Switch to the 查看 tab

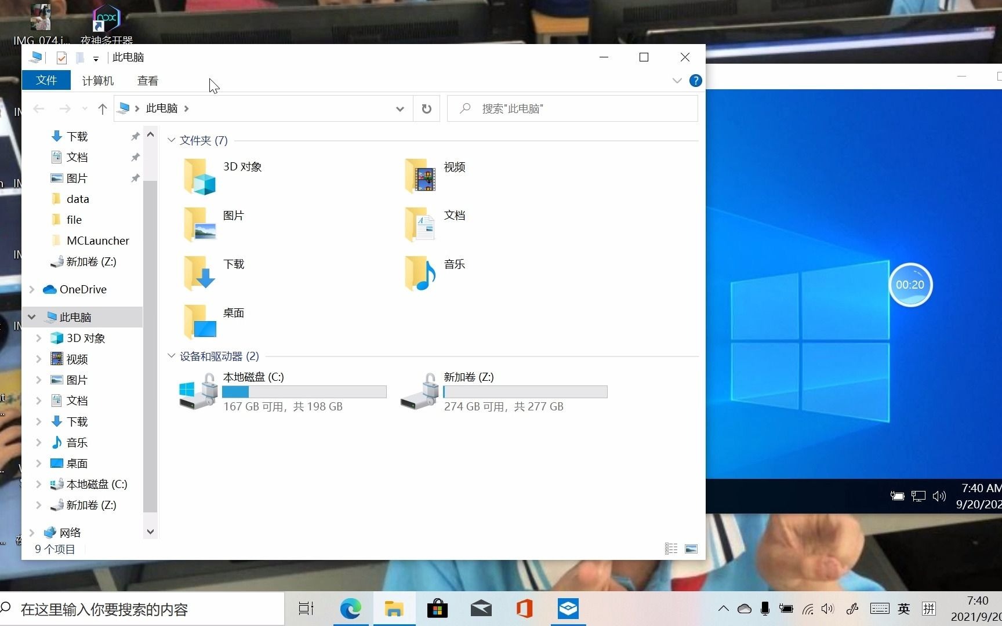pyautogui.click(x=147, y=81)
